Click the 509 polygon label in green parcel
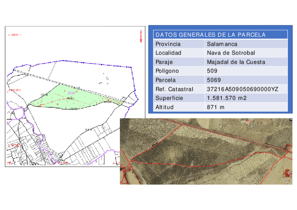The width and height of the screenshot is (297, 210). tap(71, 93)
